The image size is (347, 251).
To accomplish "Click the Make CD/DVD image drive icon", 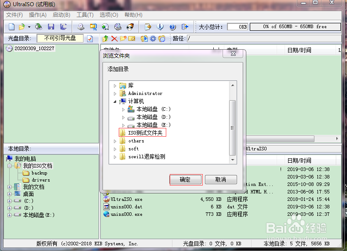I will pos(81,27).
